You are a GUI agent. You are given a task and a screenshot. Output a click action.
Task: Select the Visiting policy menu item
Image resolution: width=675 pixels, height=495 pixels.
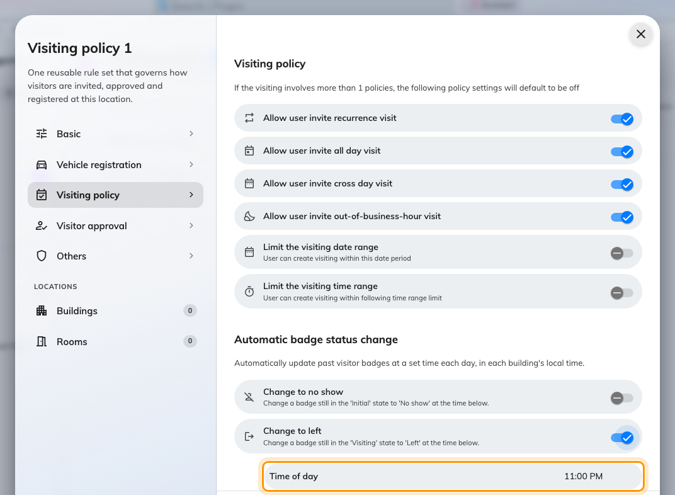point(115,195)
